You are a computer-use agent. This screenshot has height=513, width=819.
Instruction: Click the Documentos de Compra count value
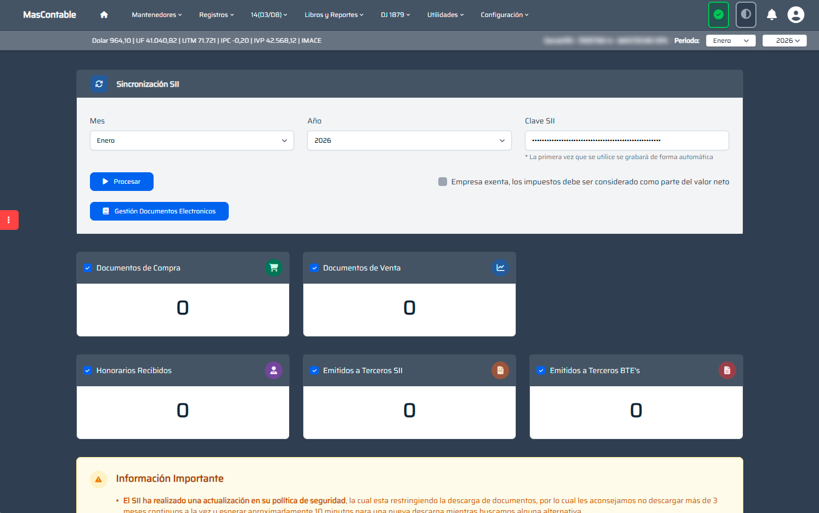(183, 308)
